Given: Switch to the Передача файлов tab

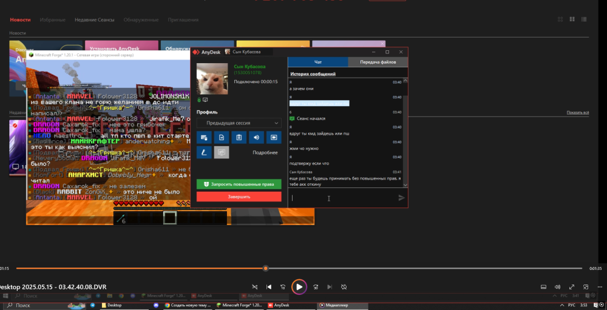Looking at the screenshot, I should [378, 62].
